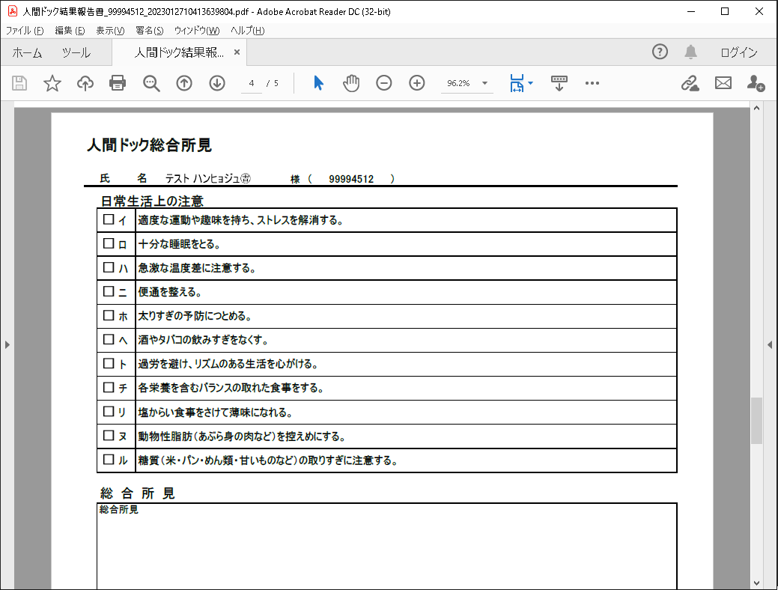This screenshot has width=778, height=590.
Task: Share with others person-plus icon
Action: coord(756,83)
